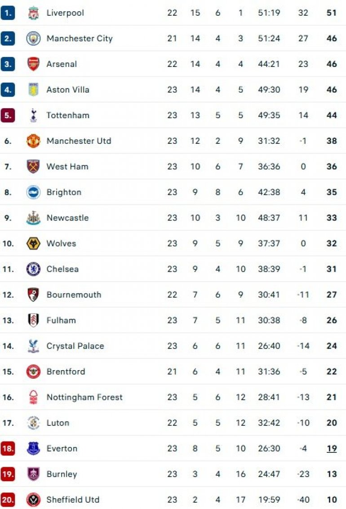This screenshot has height=509, width=346.
Task: Click the red rank 19 badge
Action: (x=8, y=474)
